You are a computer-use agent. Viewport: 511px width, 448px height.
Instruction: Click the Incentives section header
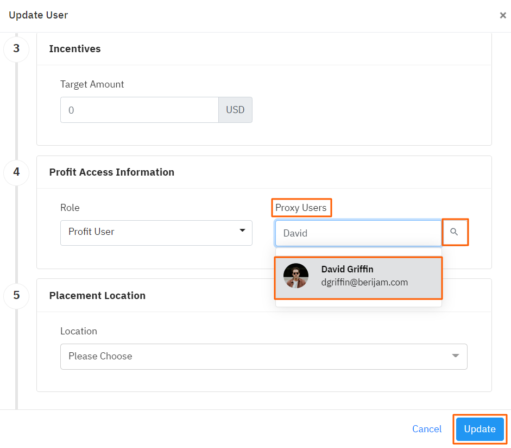click(x=75, y=48)
